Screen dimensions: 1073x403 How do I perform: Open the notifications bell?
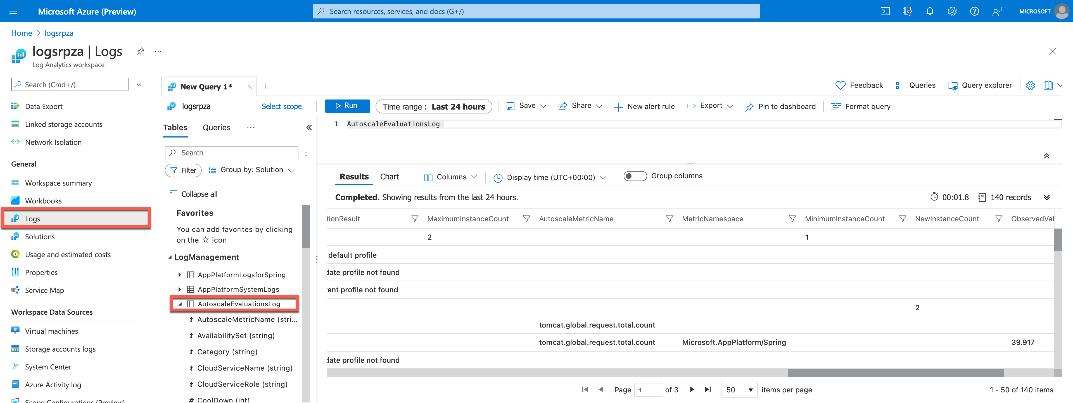[x=930, y=11]
